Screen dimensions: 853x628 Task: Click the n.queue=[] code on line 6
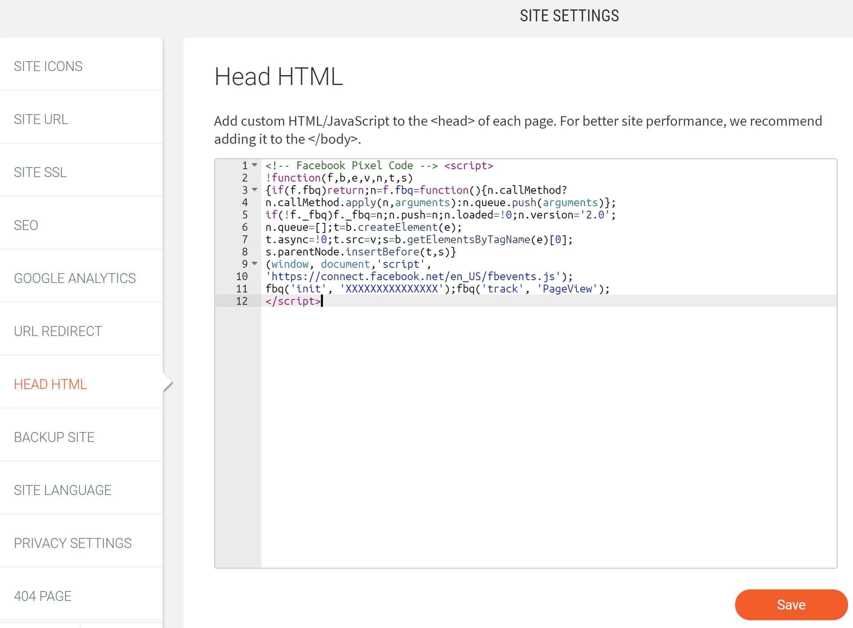coord(299,227)
